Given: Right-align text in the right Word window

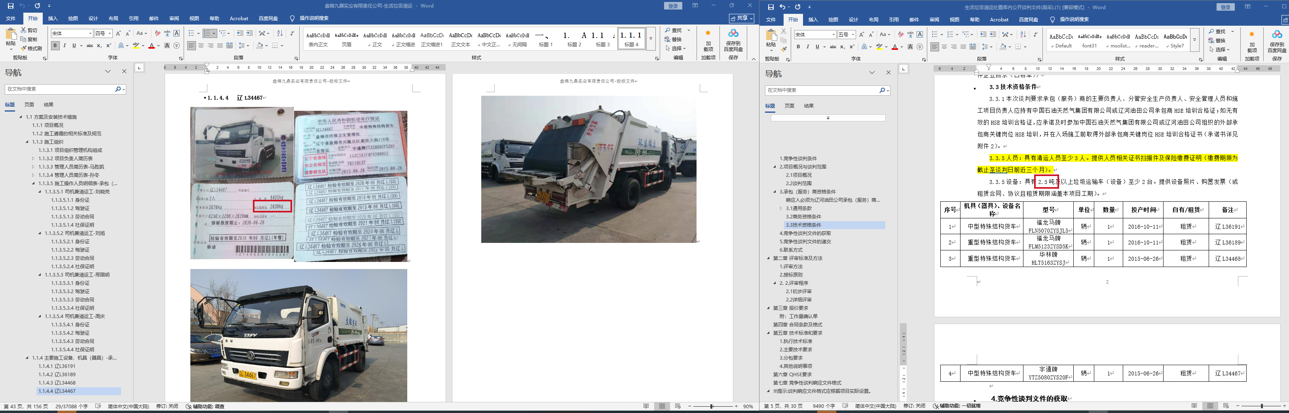Looking at the screenshot, I should coord(954,47).
